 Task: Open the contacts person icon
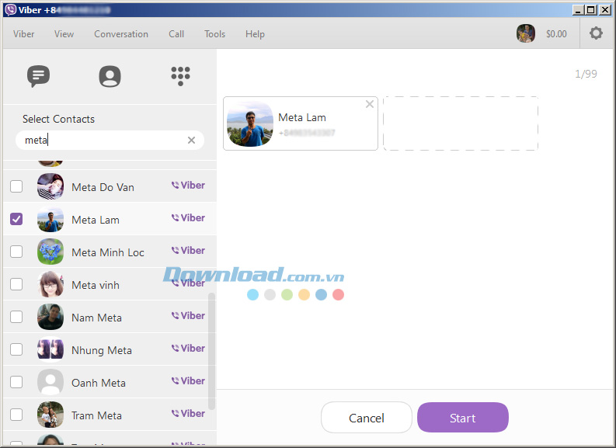click(110, 76)
